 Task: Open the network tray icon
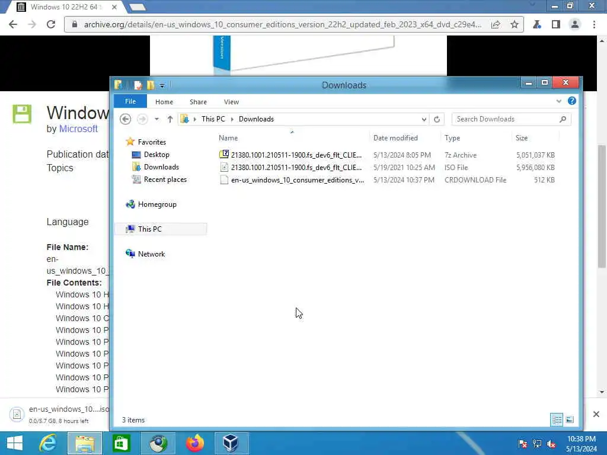[537, 444]
